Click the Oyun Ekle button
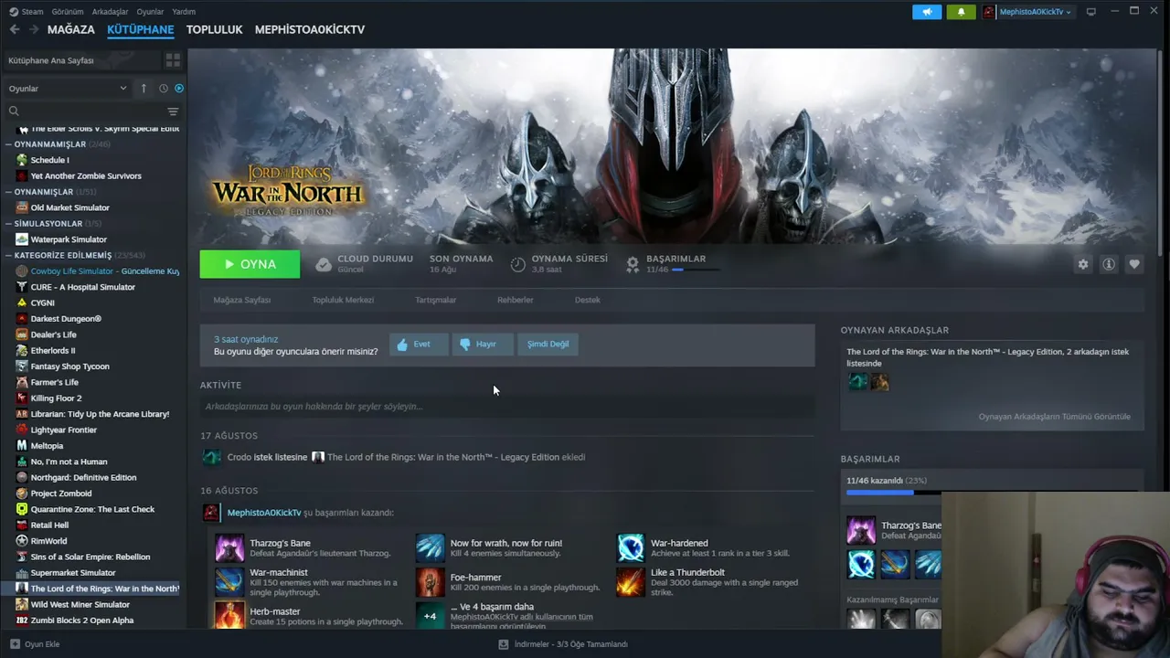Viewport: 1170px width, 658px height. pos(35,644)
